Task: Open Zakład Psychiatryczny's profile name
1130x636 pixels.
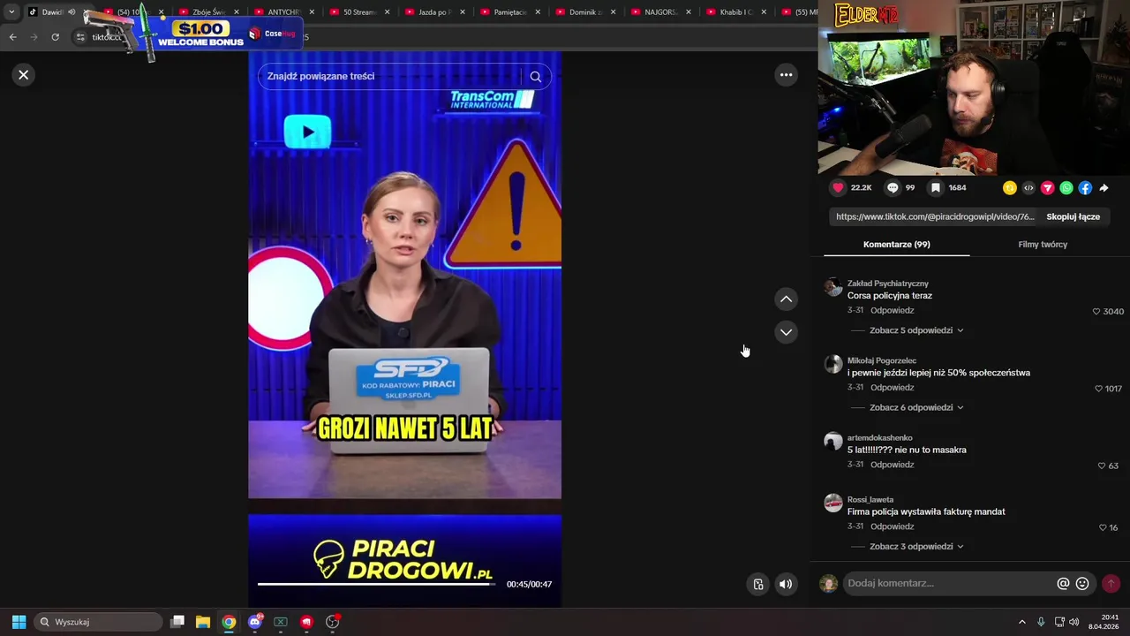Action: pyautogui.click(x=888, y=284)
